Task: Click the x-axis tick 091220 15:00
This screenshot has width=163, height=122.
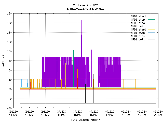Action: pyautogui.click(x=77, y=113)
